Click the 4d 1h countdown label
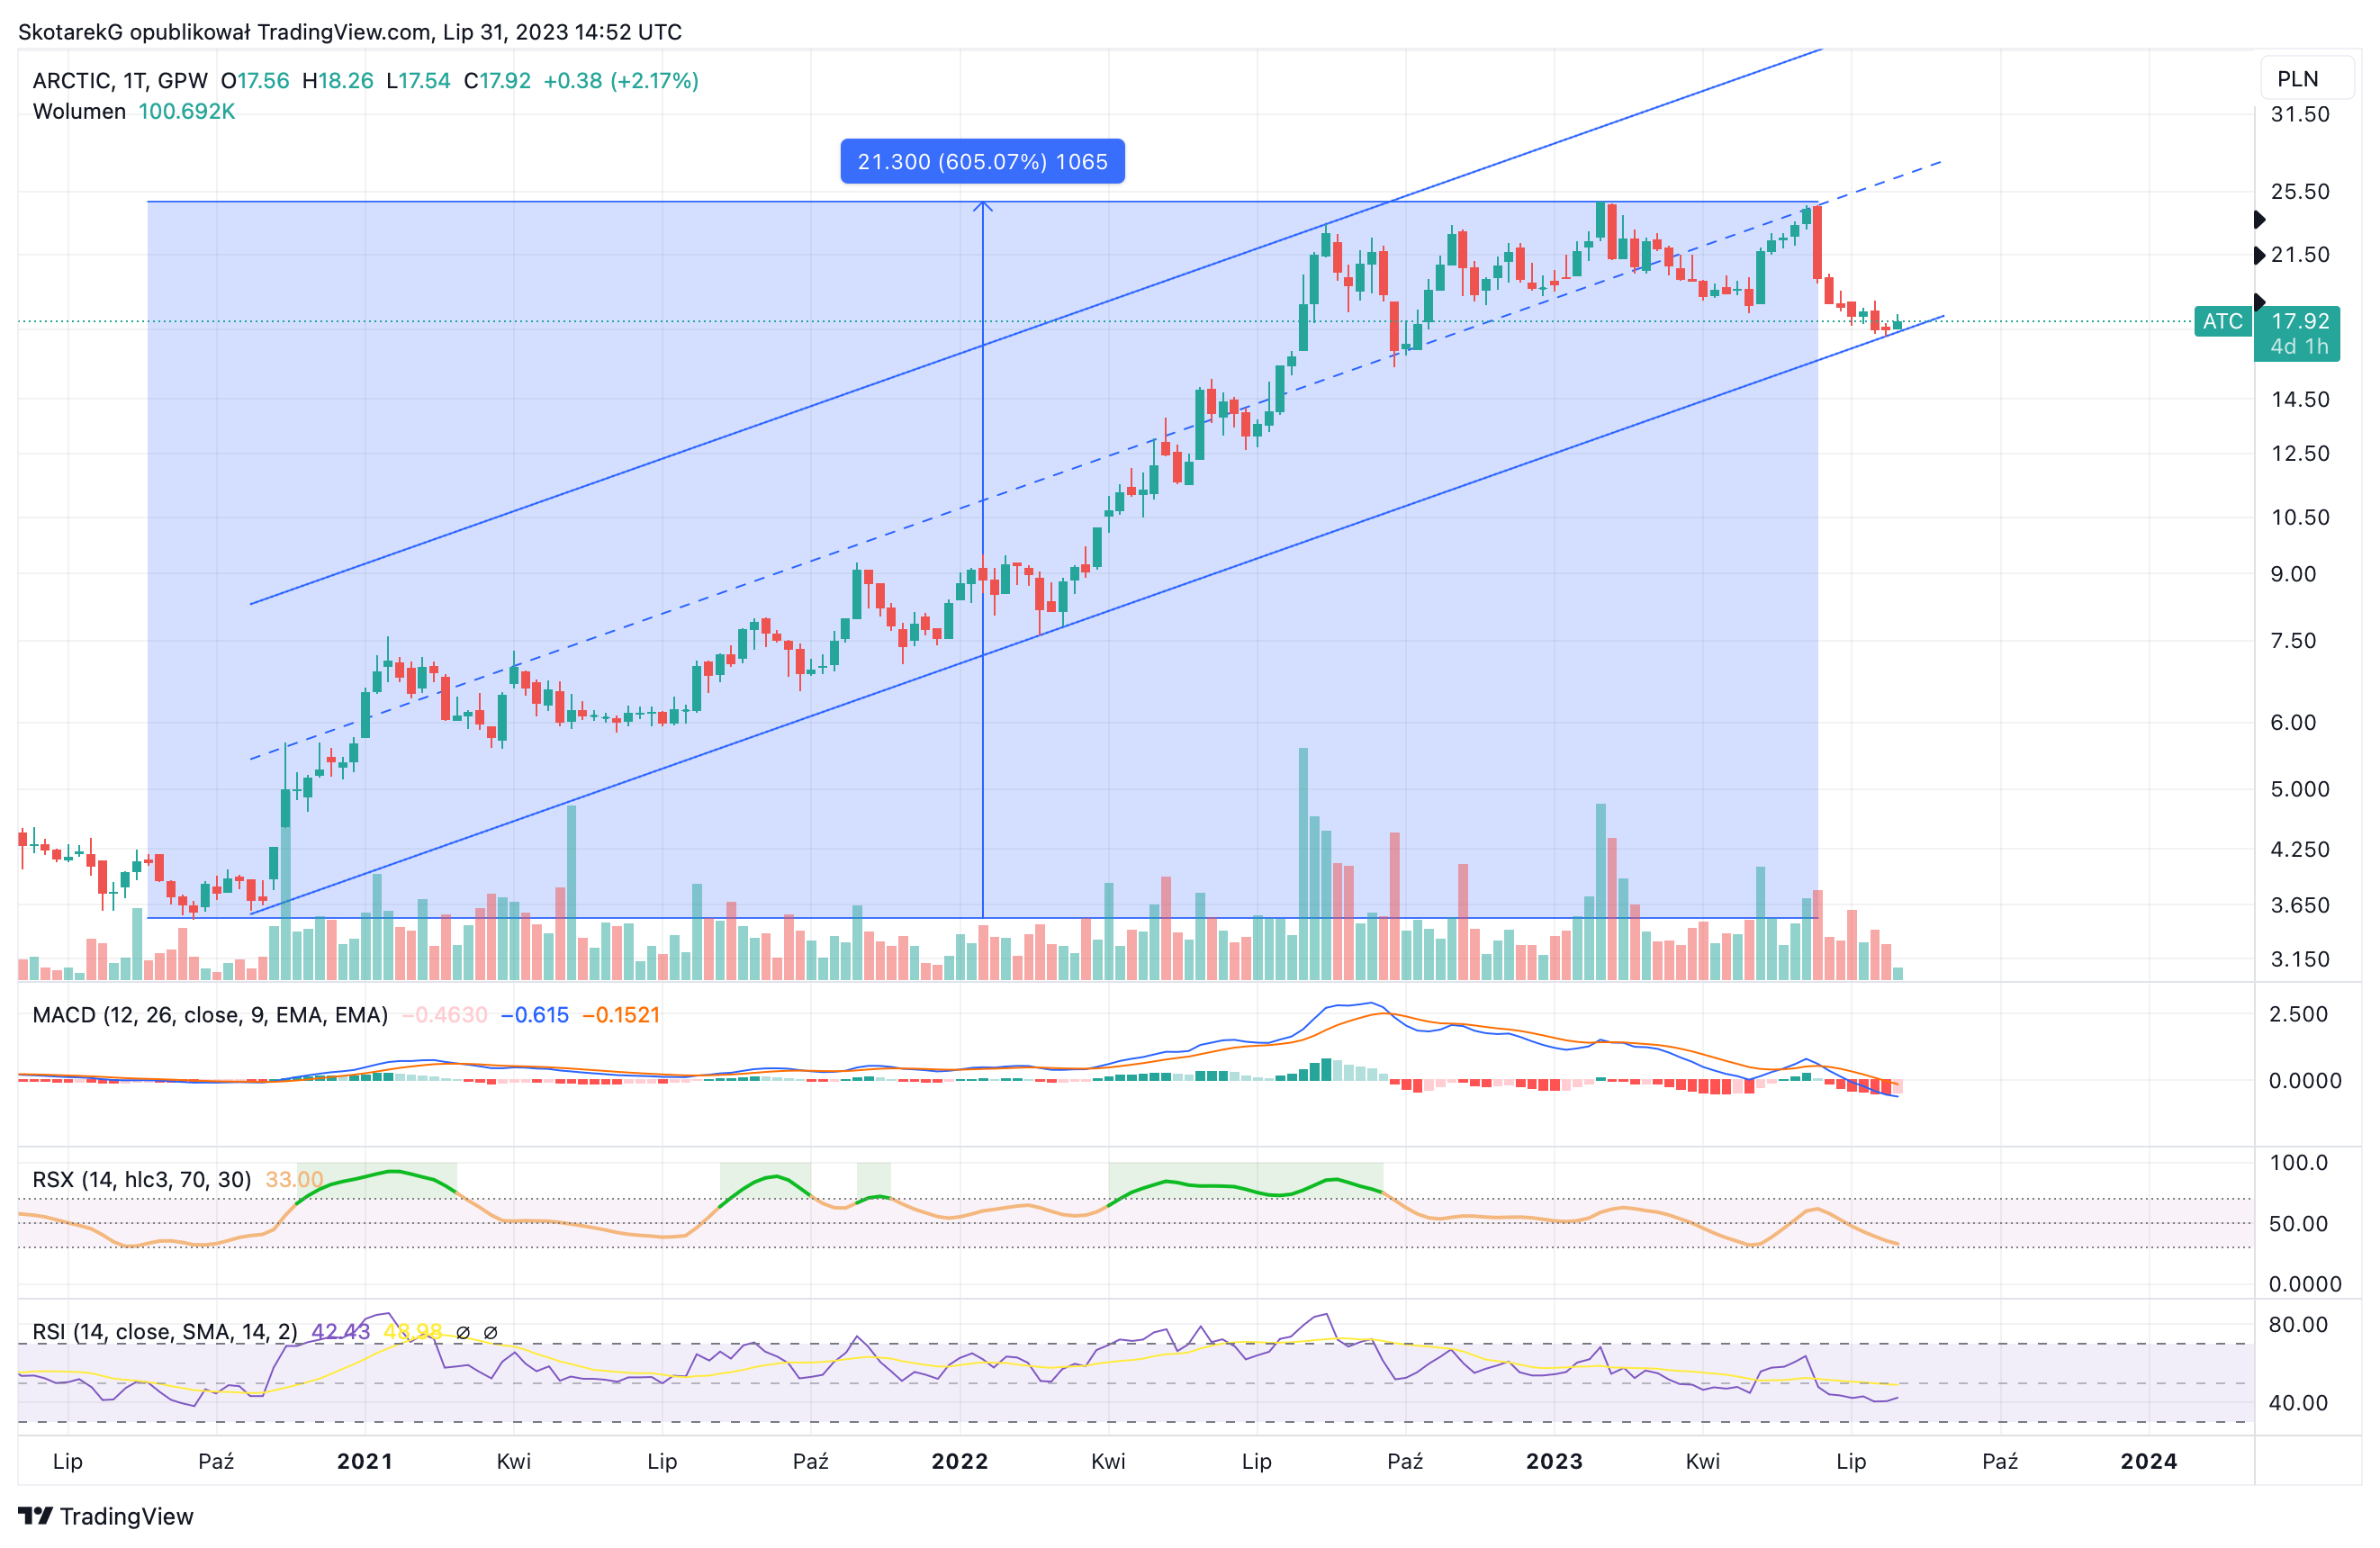The height and width of the screenshot is (1548, 2380). point(2300,347)
